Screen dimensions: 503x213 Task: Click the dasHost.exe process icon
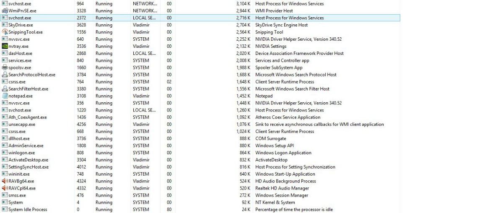[x=5, y=53]
